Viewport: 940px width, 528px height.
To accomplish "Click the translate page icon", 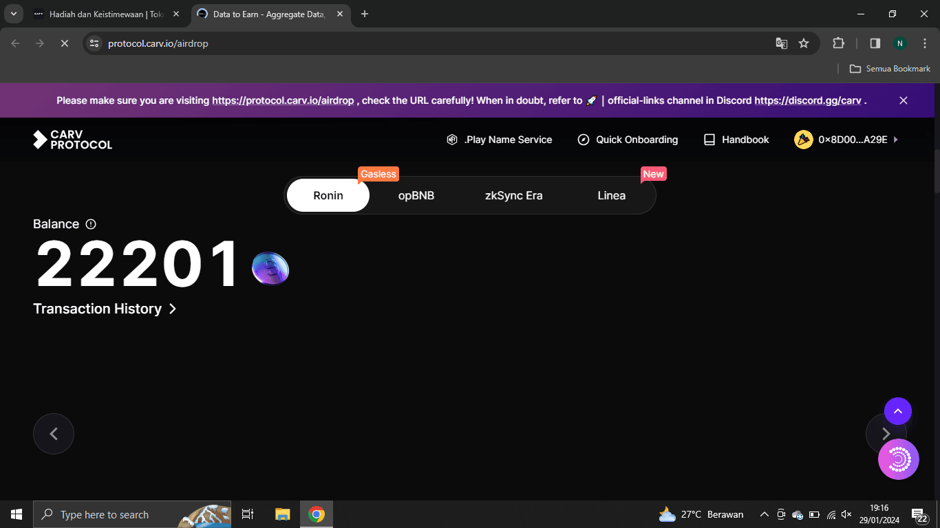I will tap(781, 43).
